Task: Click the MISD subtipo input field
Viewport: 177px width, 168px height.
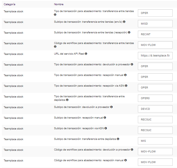Action: 155,24
